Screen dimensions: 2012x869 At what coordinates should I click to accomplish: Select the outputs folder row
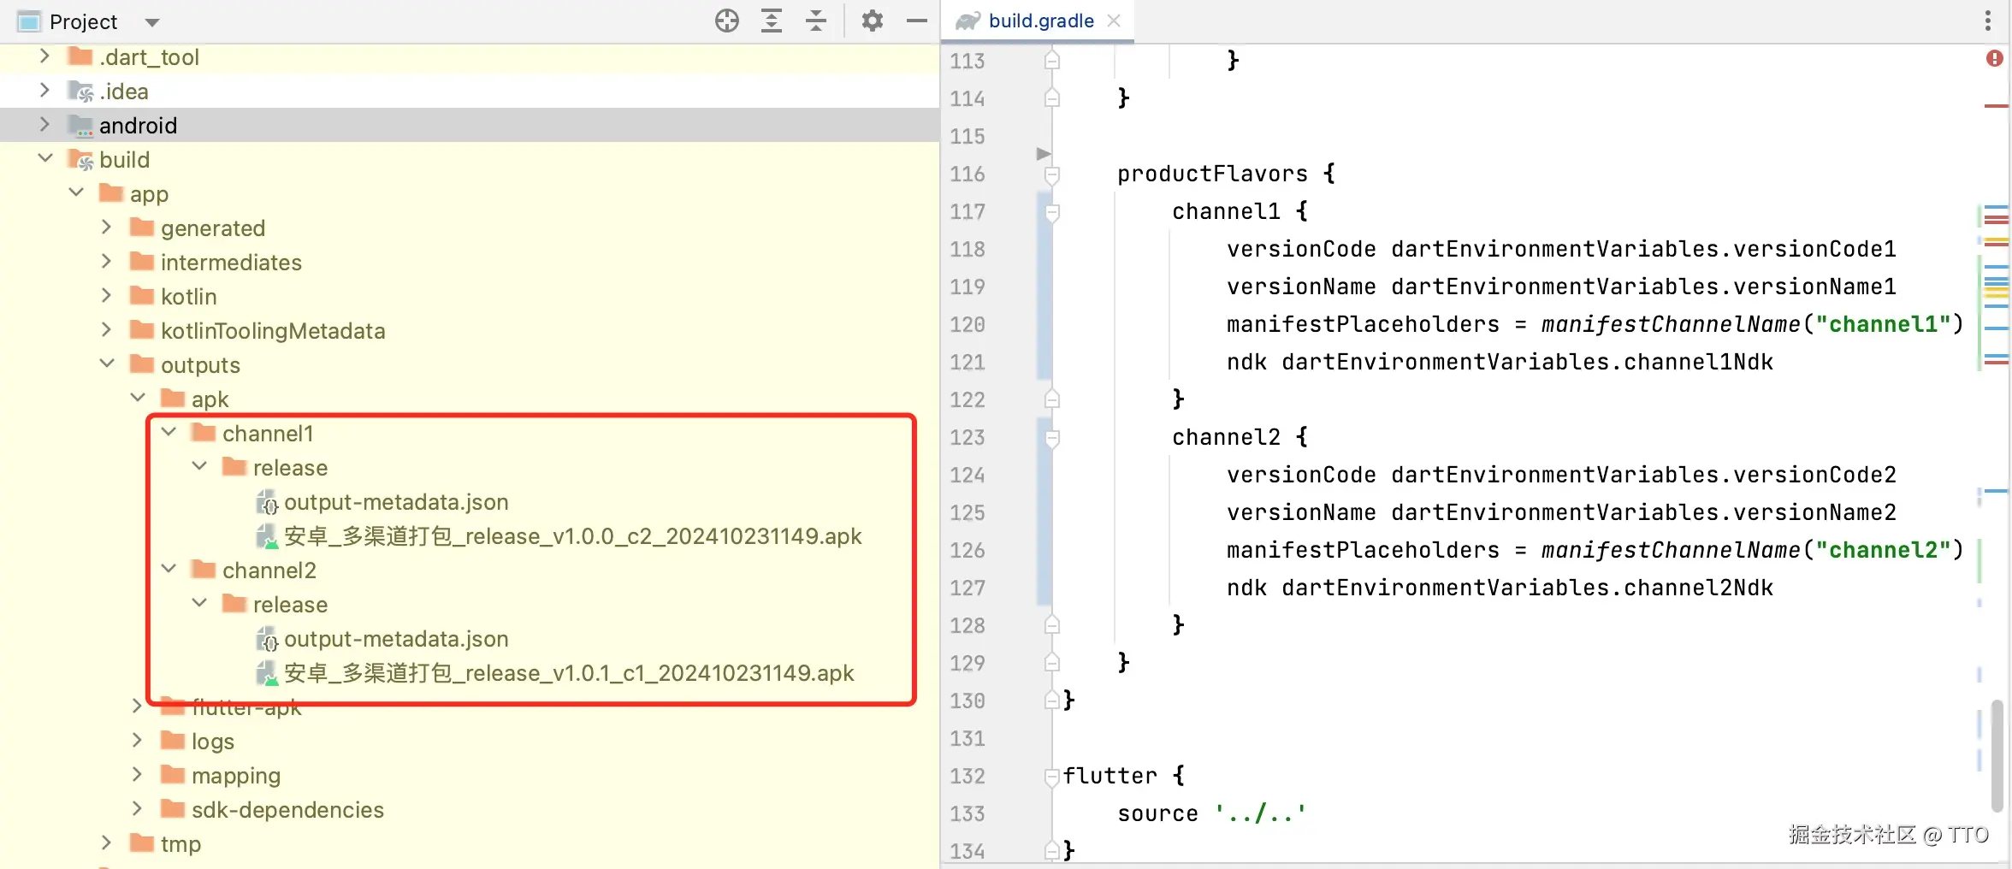470,365
